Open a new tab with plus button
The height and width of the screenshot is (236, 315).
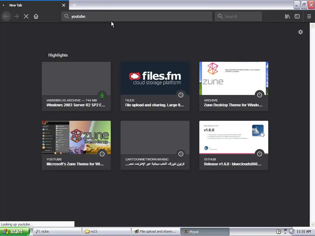[x=74, y=5]
